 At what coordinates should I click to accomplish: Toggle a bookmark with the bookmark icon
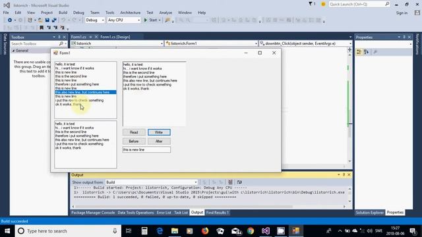tap(42, 28)
